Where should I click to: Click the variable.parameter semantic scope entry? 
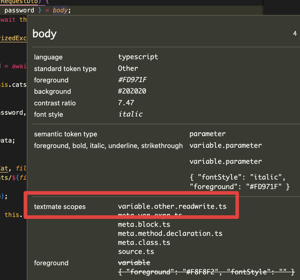pyautogui.click(x=226, y=145)
